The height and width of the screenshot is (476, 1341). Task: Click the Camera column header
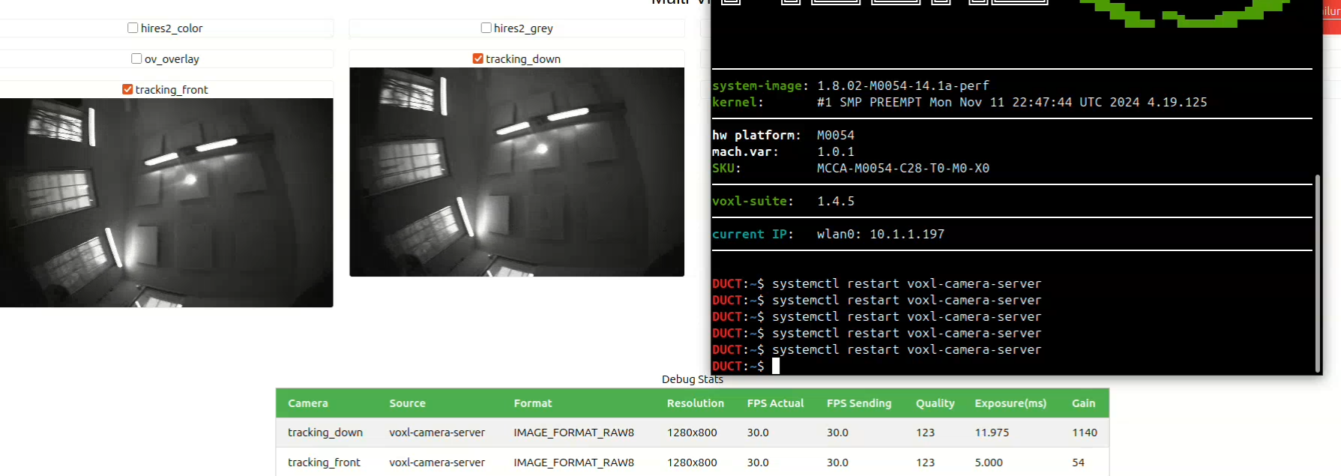click(x=308, y=403)
